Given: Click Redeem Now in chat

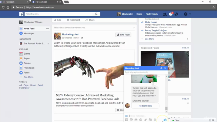Looking at the screenshot, I should tap(145, 106).
